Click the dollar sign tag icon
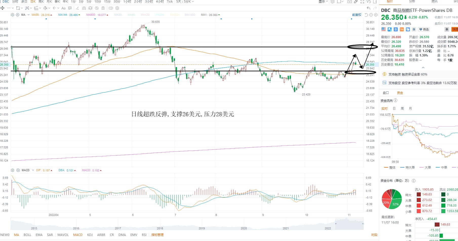This screenshot has width=458, height=241. pos(396,29)
